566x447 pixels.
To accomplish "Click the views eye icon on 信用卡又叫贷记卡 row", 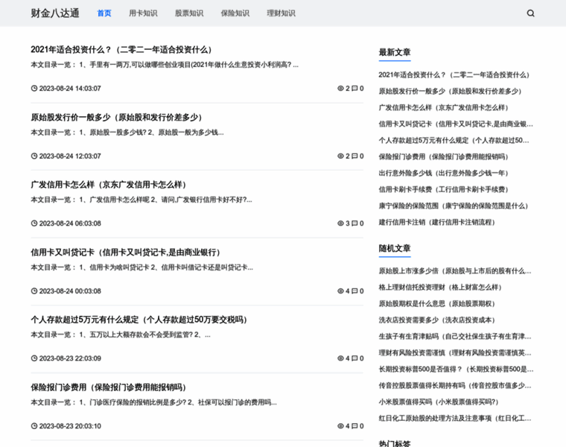I will (340, 291).
